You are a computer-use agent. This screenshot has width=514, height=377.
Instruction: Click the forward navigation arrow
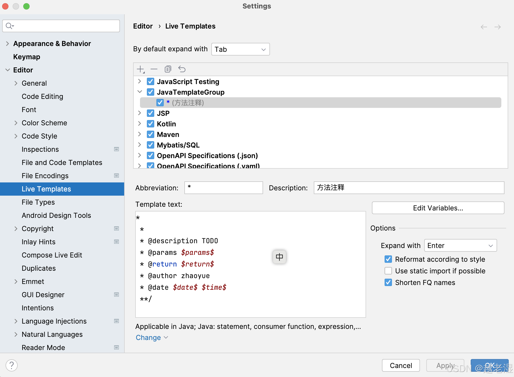pyautogui.click(x=497, y=27)
